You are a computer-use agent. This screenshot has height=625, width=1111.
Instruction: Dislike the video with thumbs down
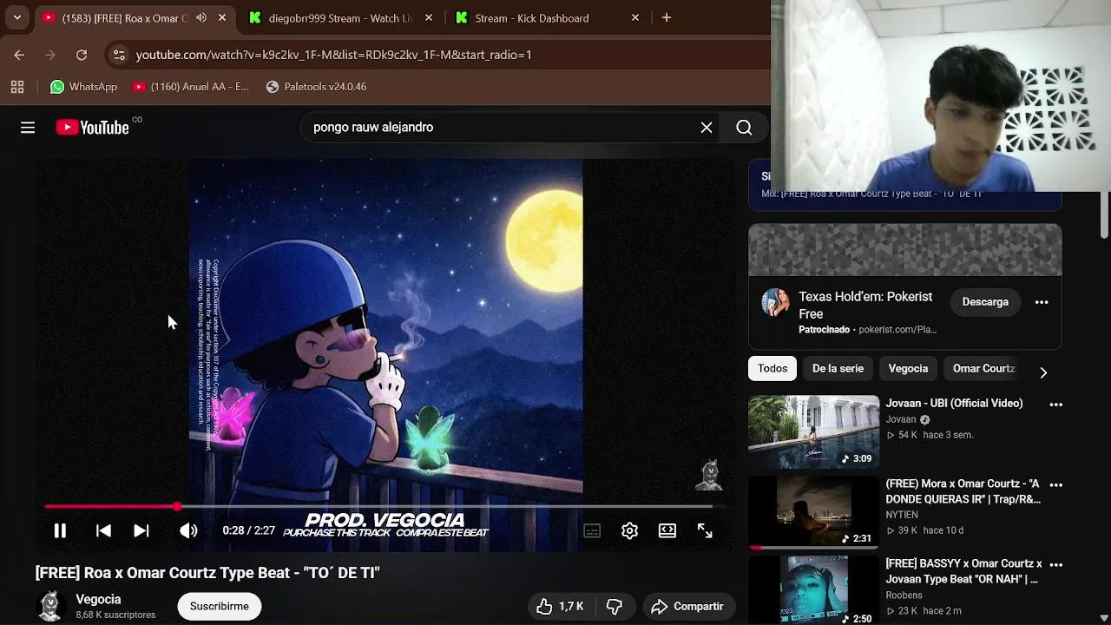pos(615,606)
